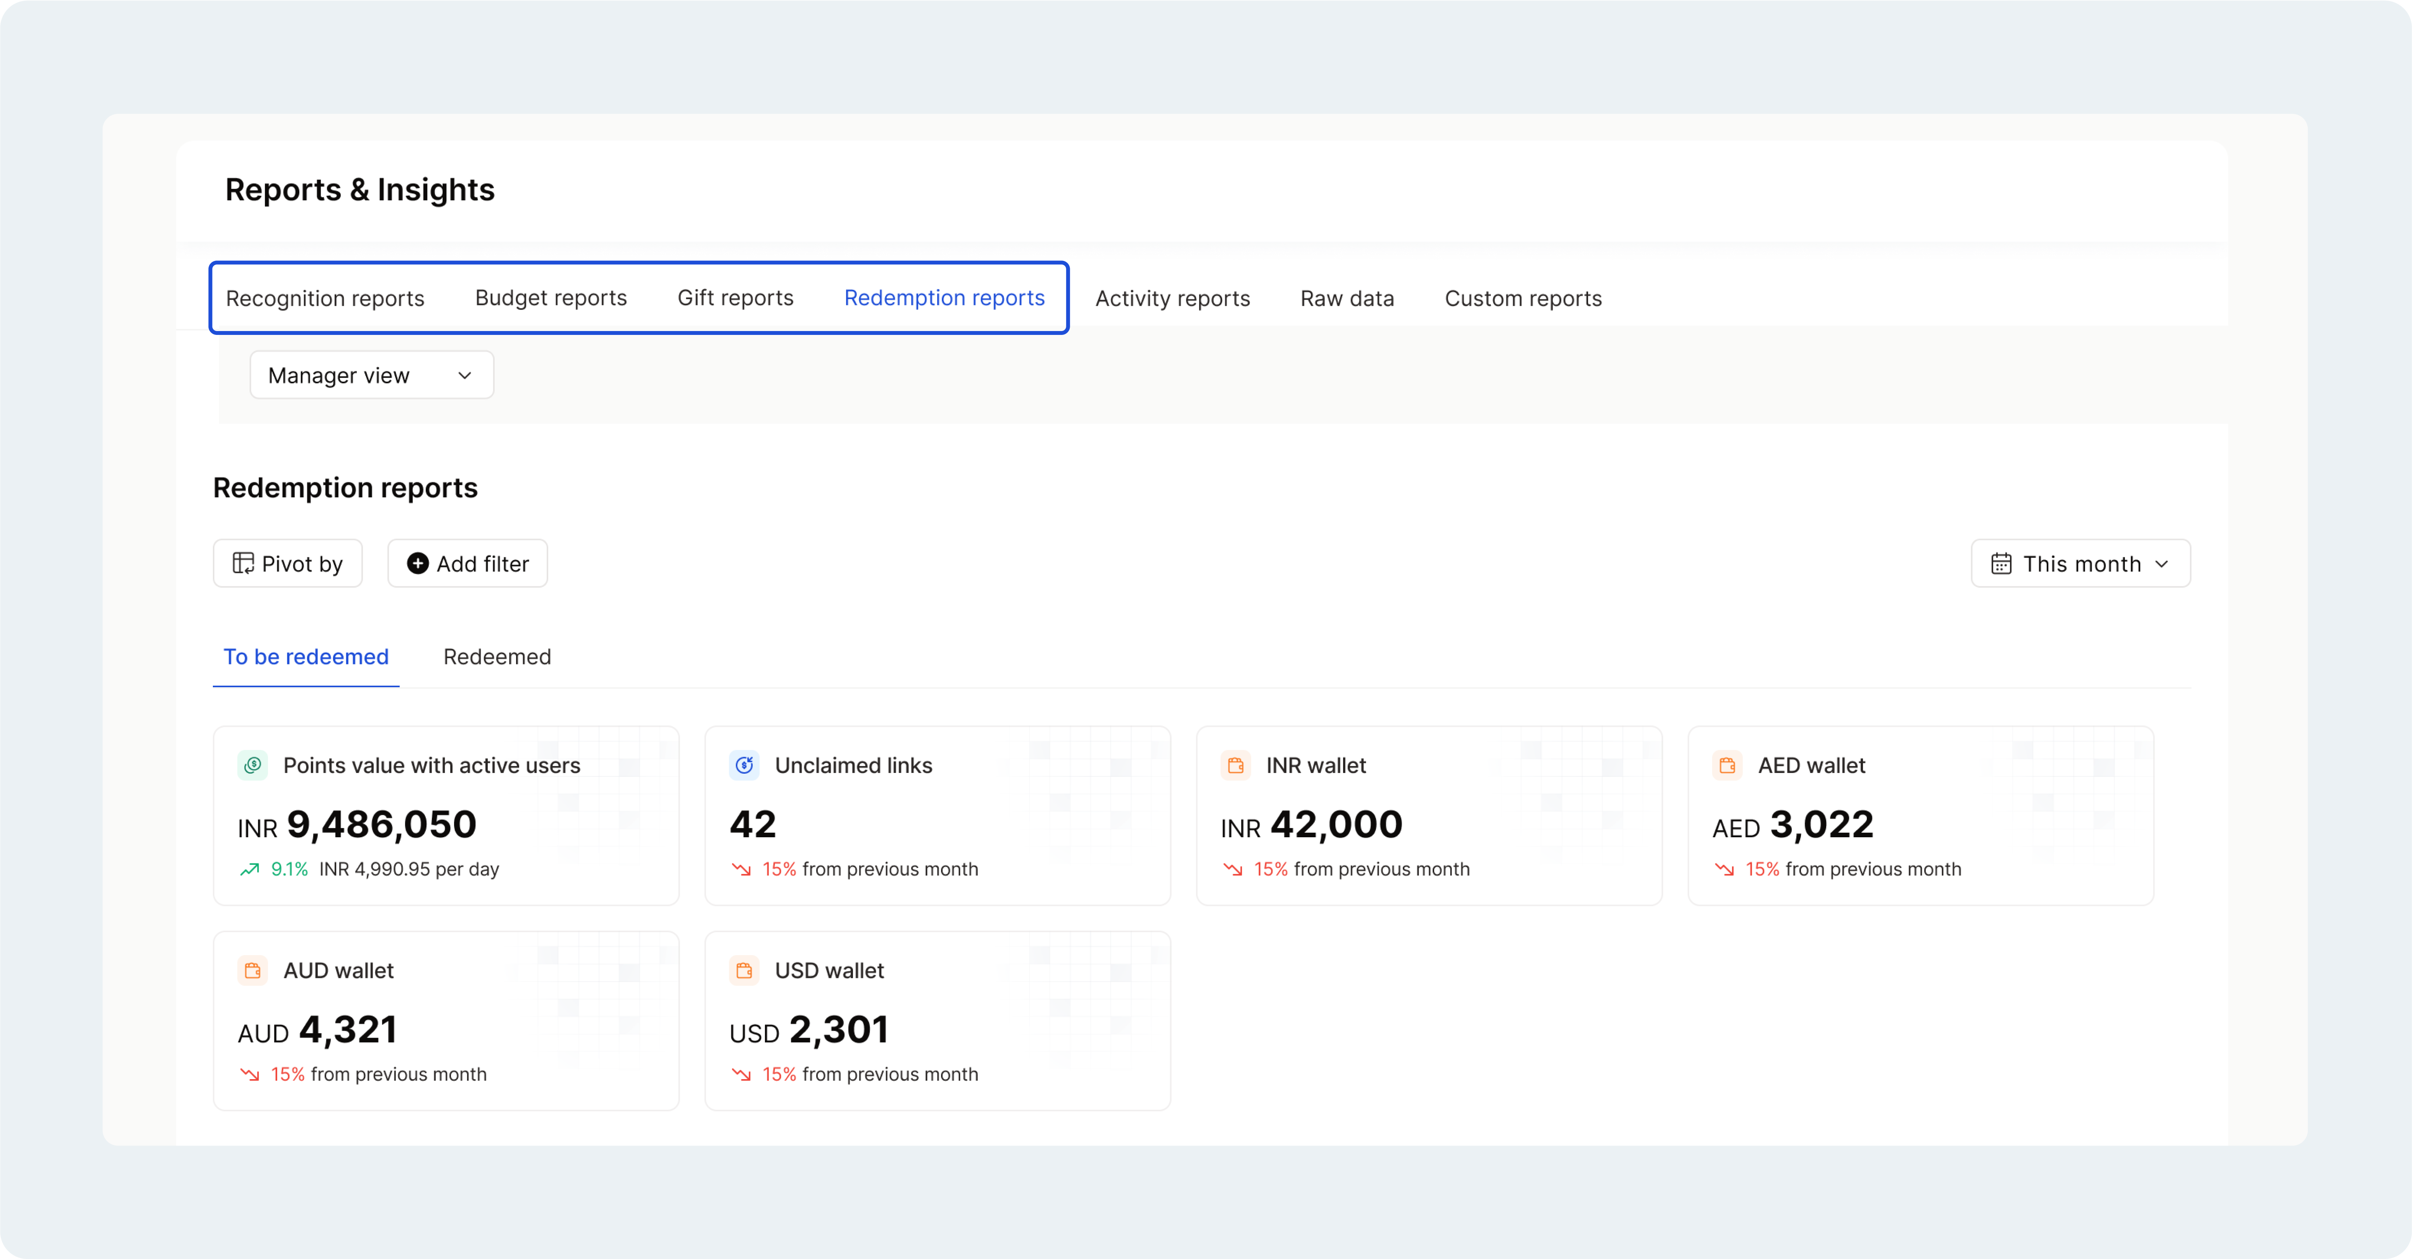The width and height of the screenshot is (2412, 1259).
Task: Click the chevron next to This month
Action: click(x=2162, y=564)
